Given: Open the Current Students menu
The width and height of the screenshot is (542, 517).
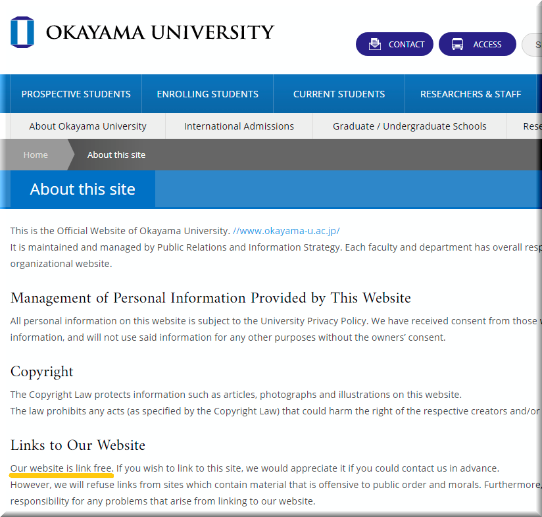Looking at the screenshot, I should pyautogui.click(x=339, y=94).
